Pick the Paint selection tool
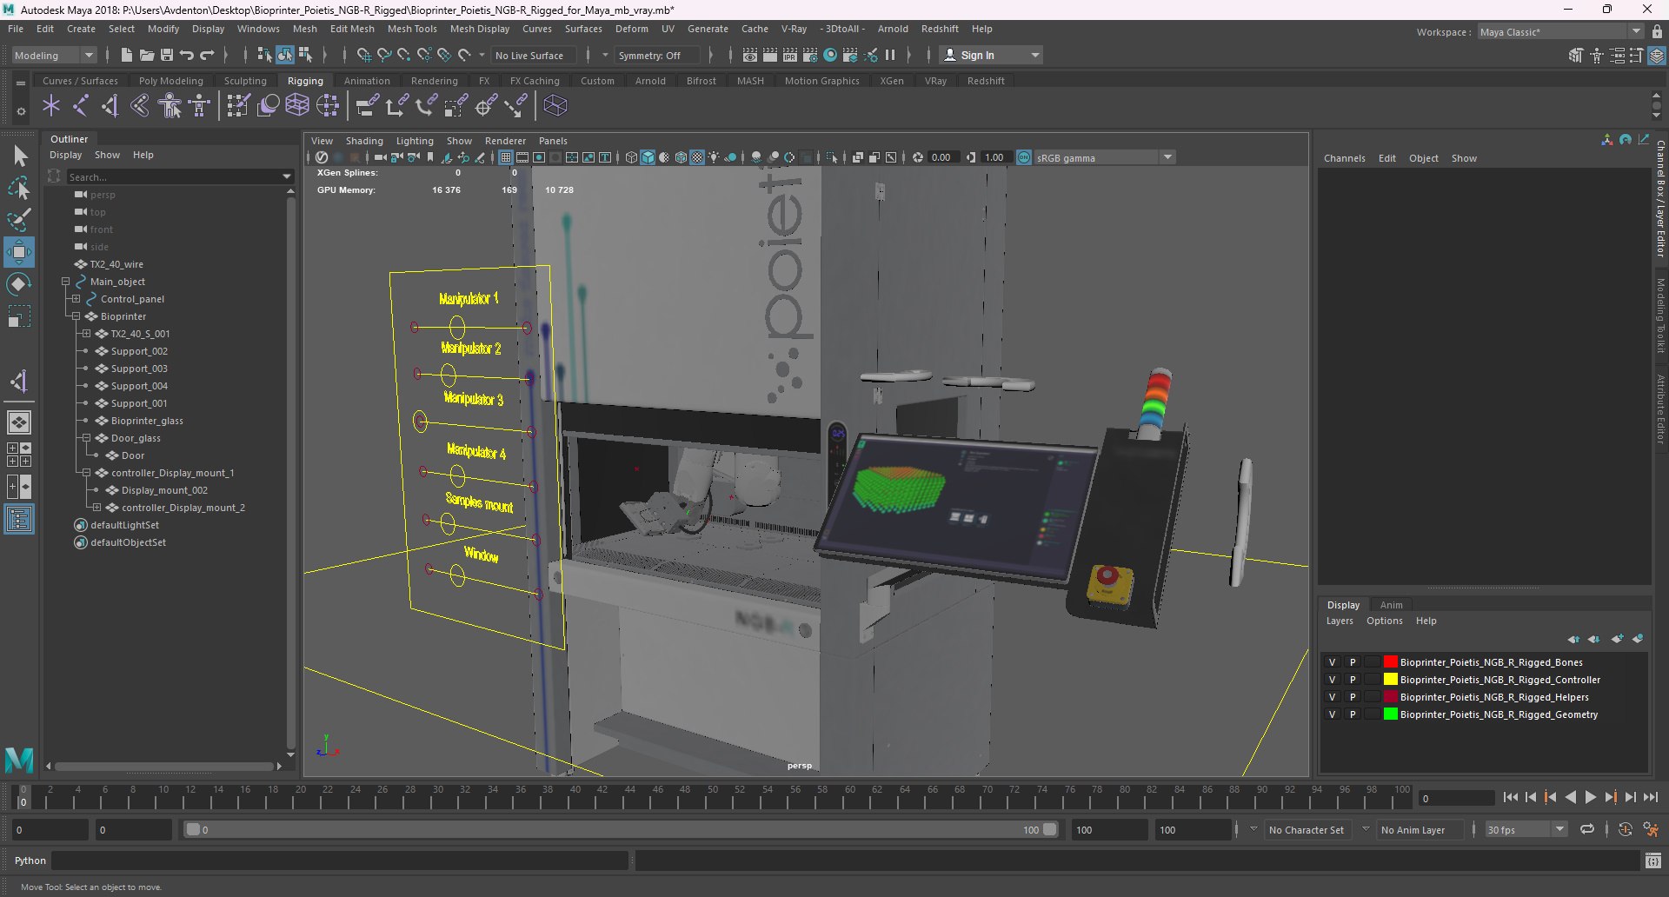The width and height of the screenshot is (1669, 897). point(19,219)
